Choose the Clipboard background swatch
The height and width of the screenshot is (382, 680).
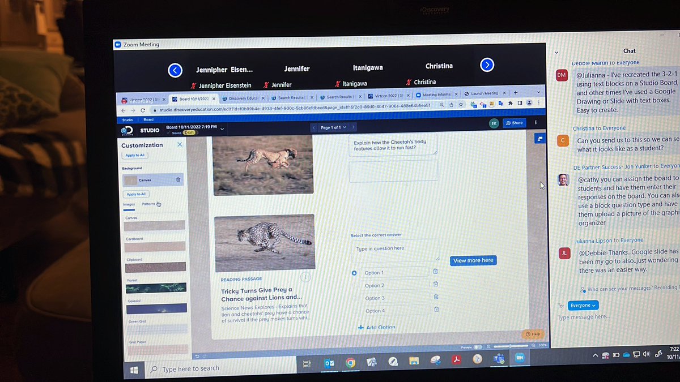tap(155, 267)
